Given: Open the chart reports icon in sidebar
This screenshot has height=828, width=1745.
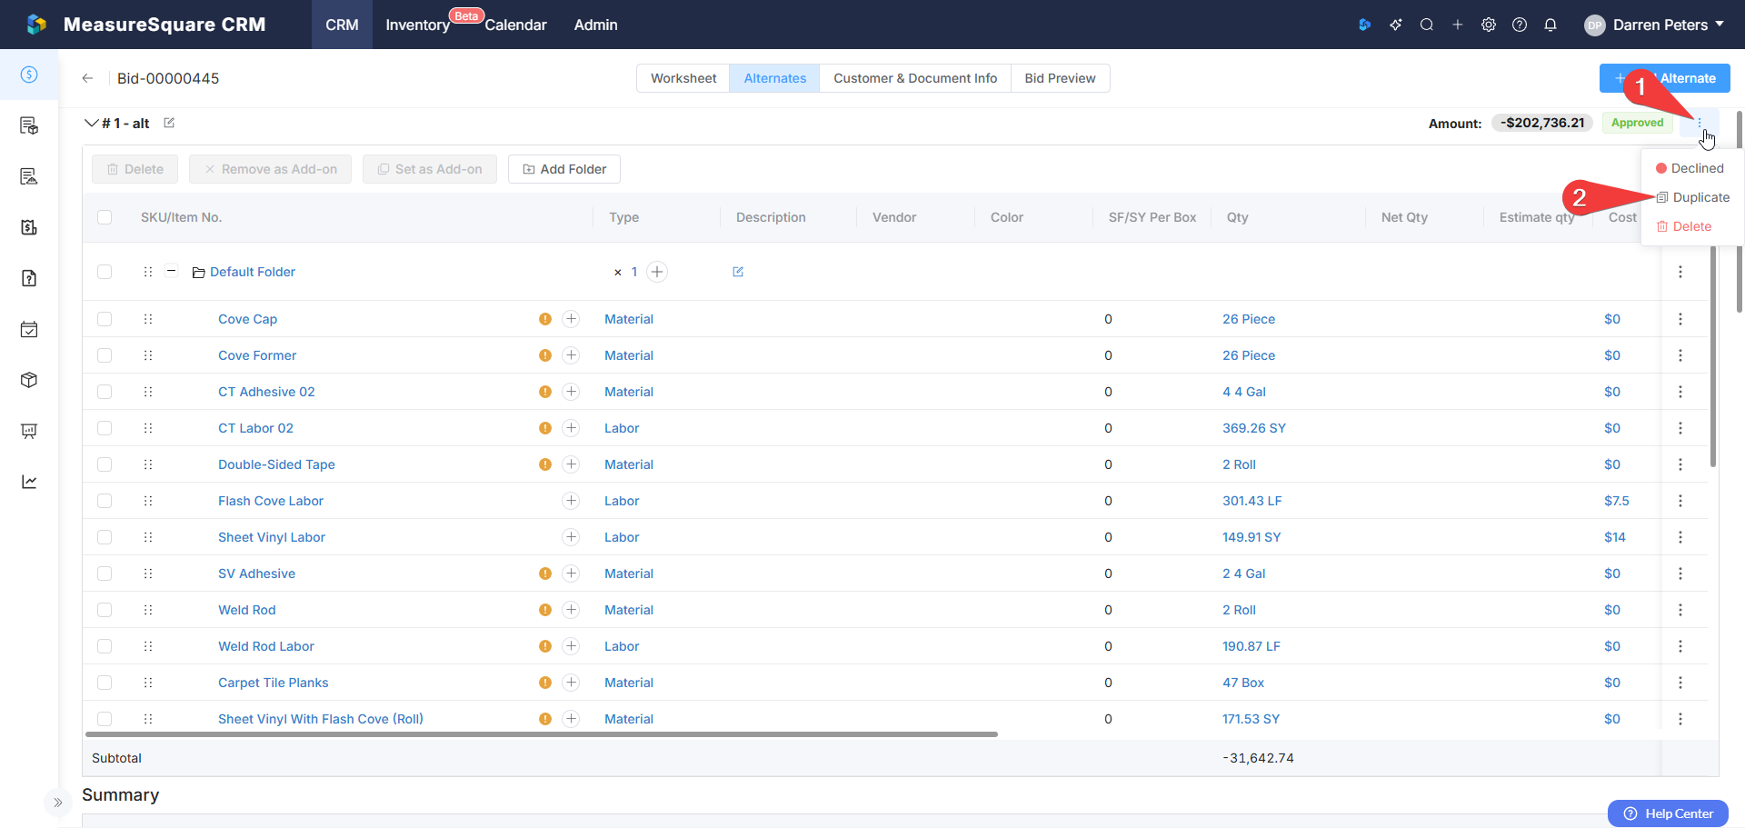Looking at the screenshot, I should (29, 482).
